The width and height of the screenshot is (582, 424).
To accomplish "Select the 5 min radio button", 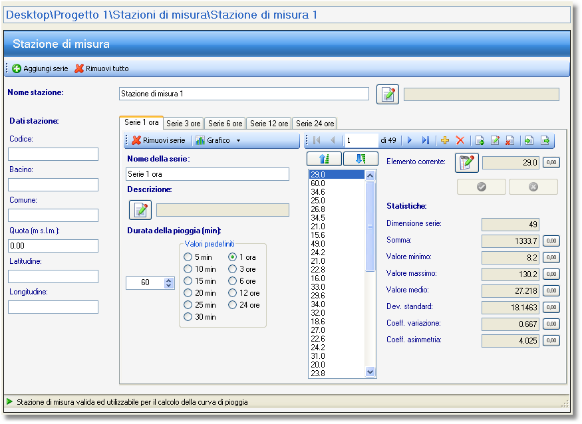I will [188, 257].
